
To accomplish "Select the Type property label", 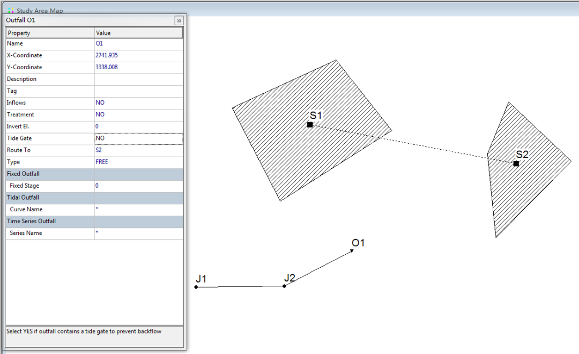I will pyautogui.click(x=13, y=162).
